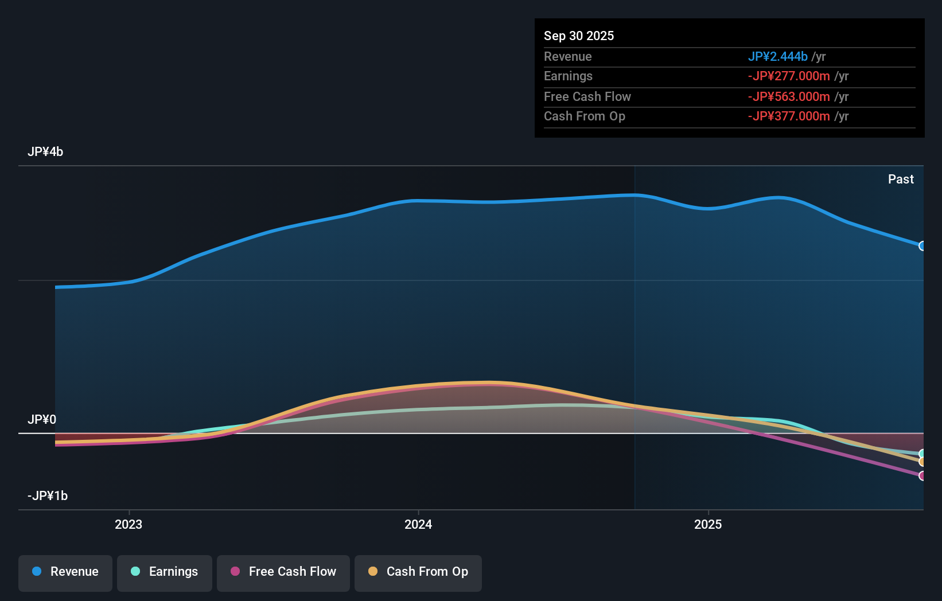The image size is (942, 601).
Task: Select the 2024 axis label
Action: [x=418, y=524]
